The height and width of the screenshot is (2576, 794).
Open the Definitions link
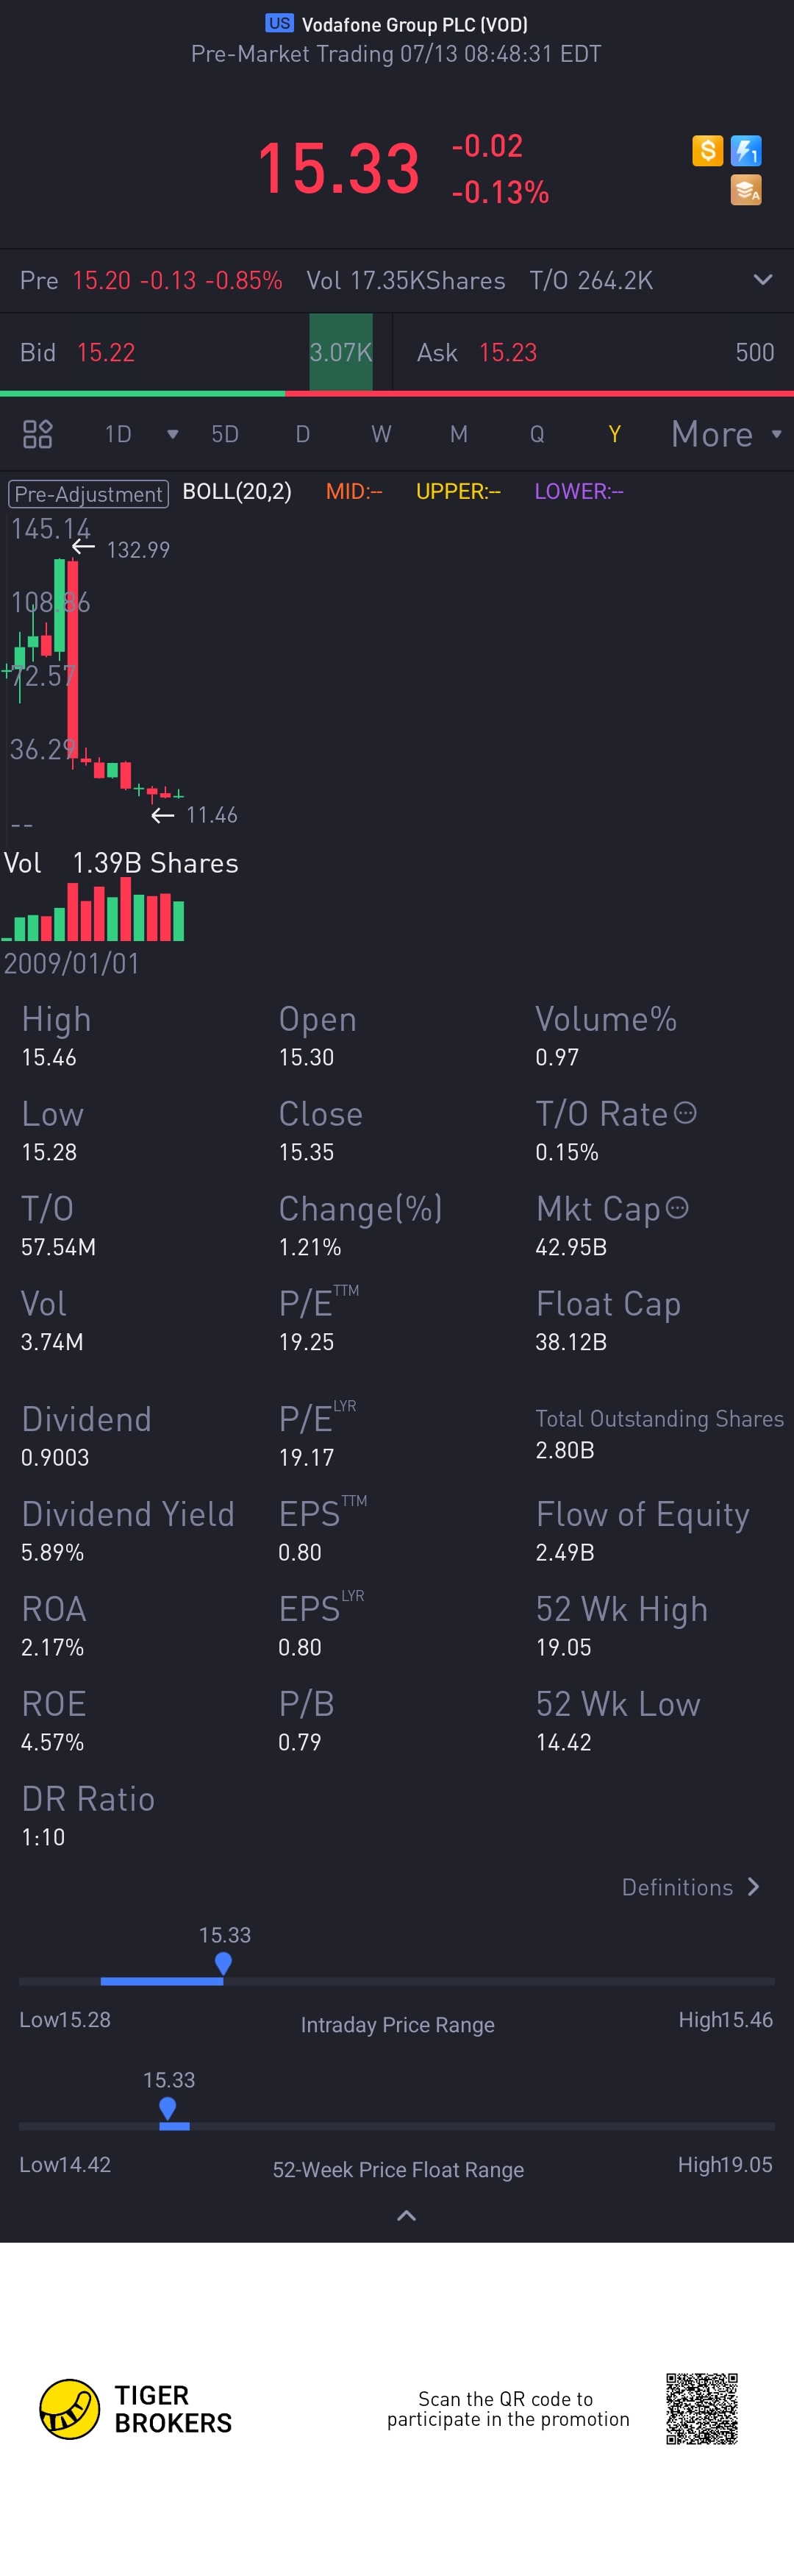(x=690, y=1887)
